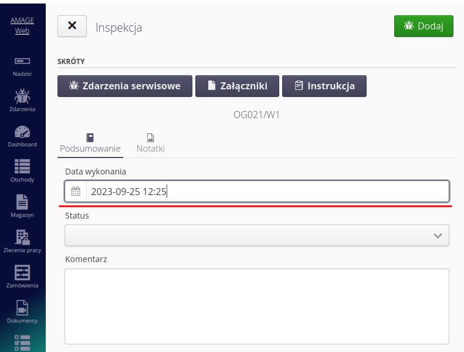The image size is (464, 352).
Task: Open calendar picker for Data wykonania
Action: [x=76, y=191]
